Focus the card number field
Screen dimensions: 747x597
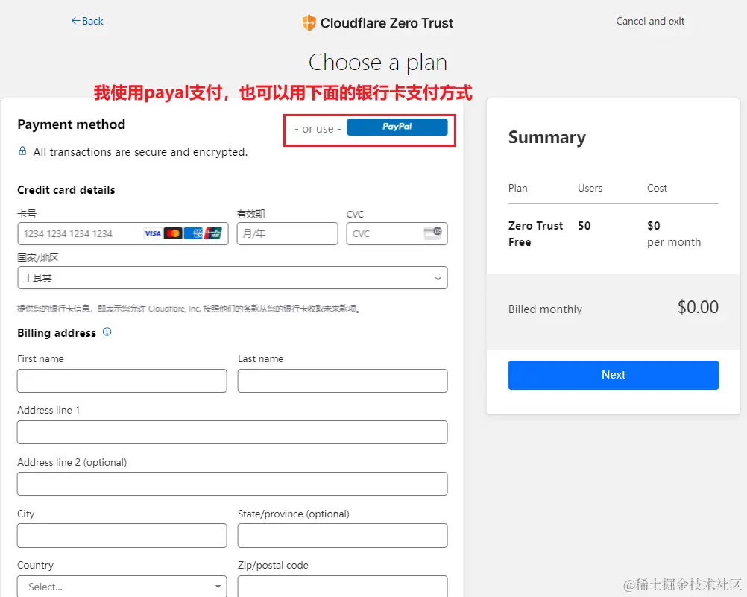[123, 233]
